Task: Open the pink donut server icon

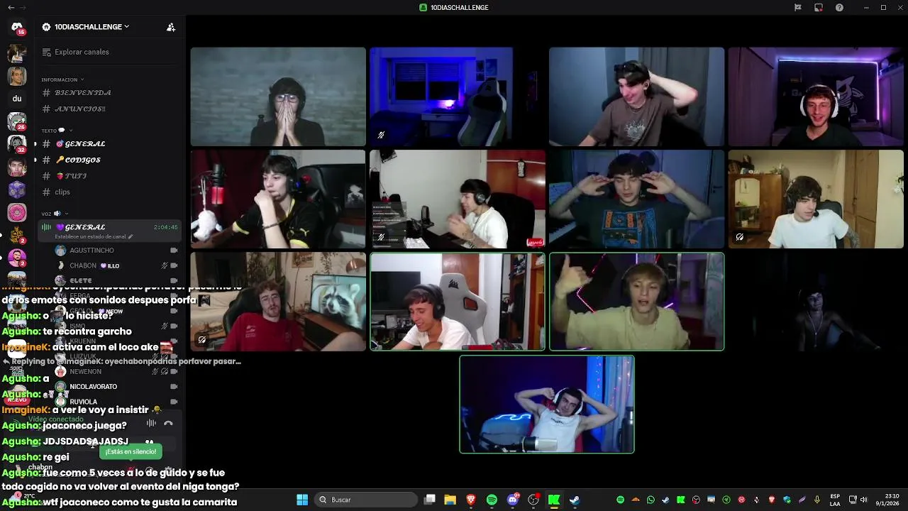Action: click(17, 212)
